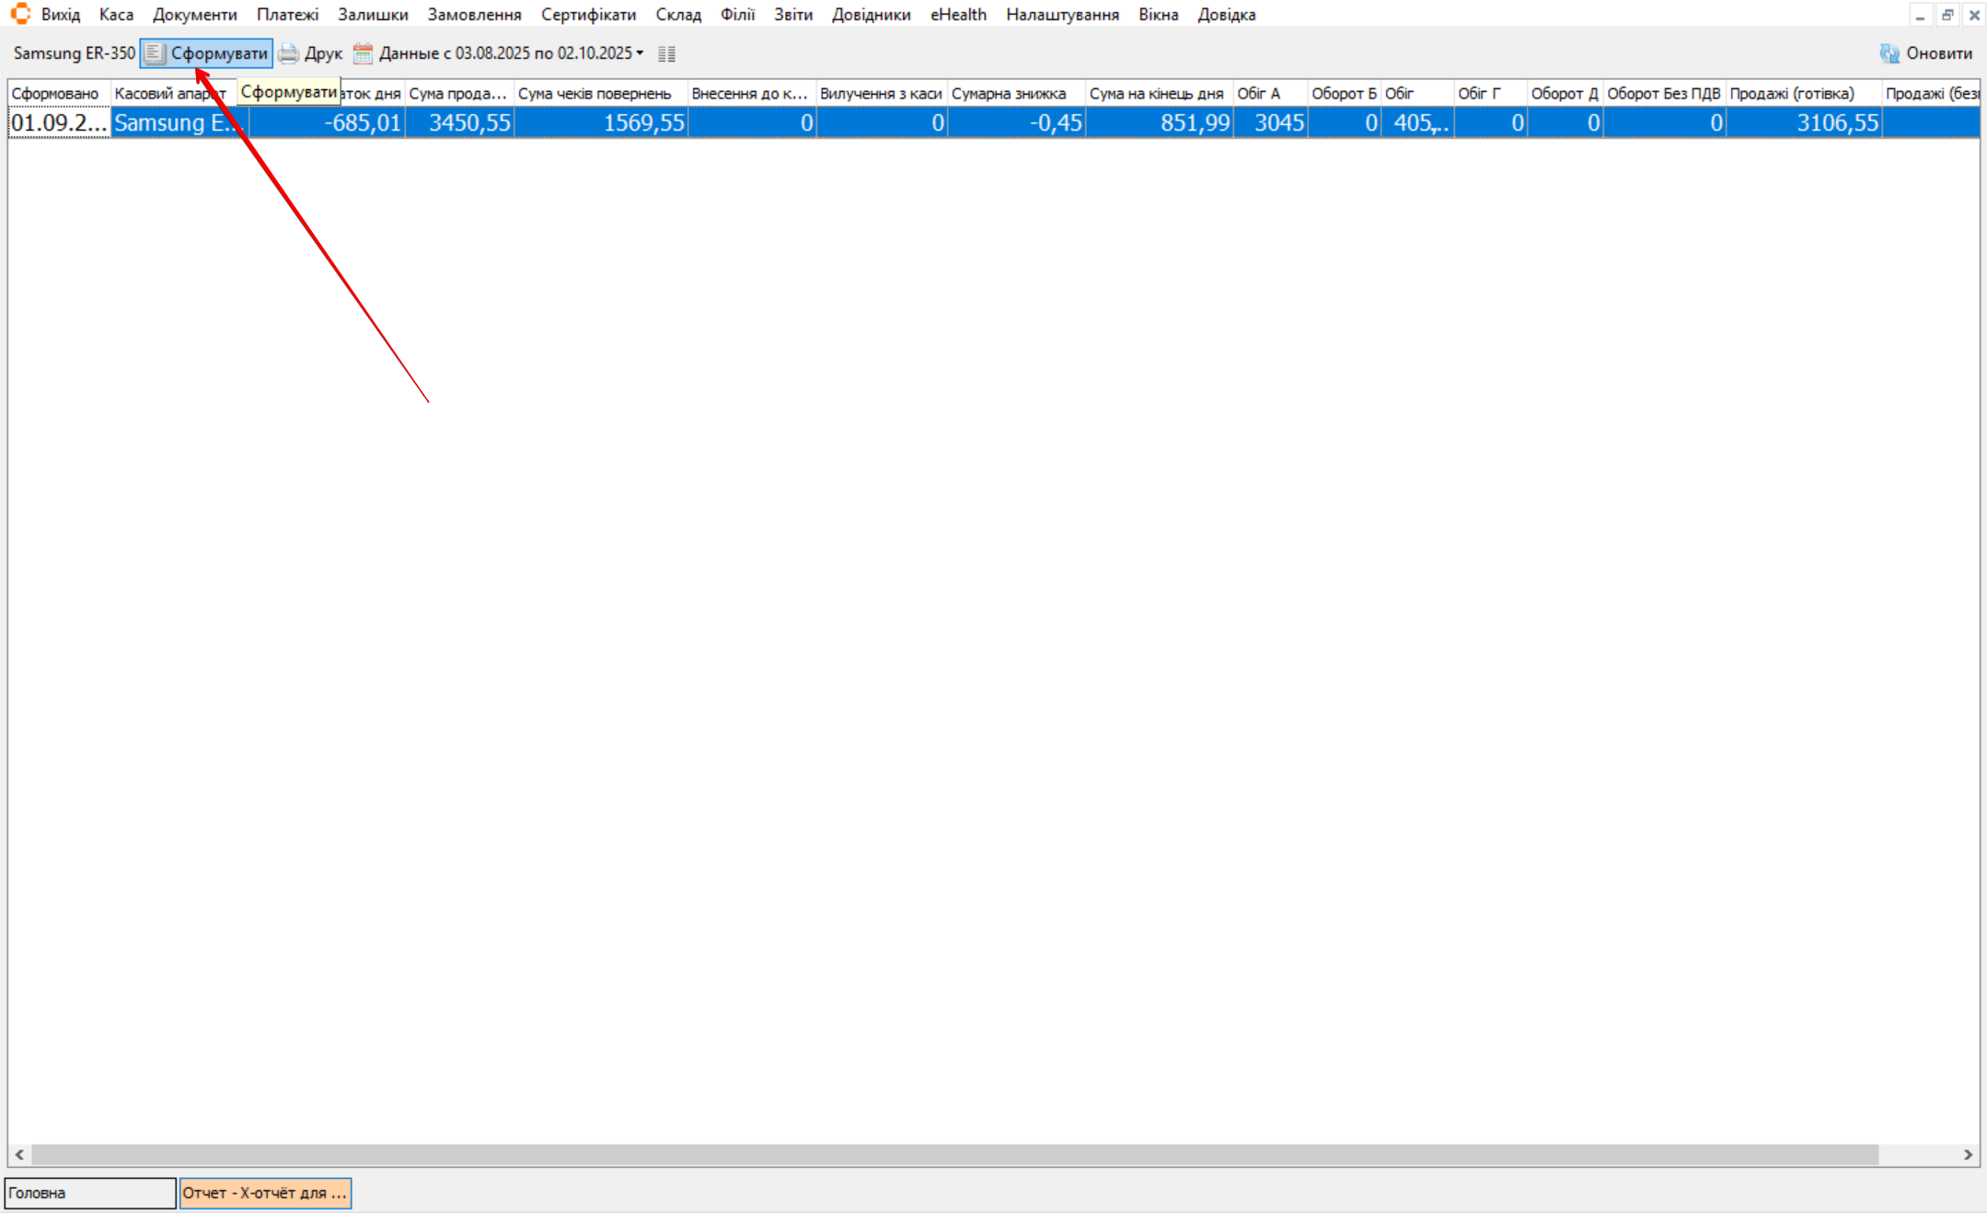Switch to the Головна tab

click(89, 1193)
